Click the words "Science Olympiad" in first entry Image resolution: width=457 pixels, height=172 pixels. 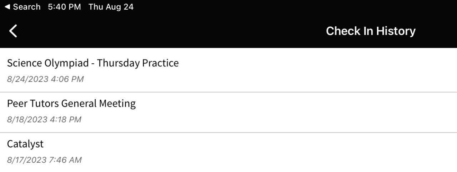click(48, 63)
